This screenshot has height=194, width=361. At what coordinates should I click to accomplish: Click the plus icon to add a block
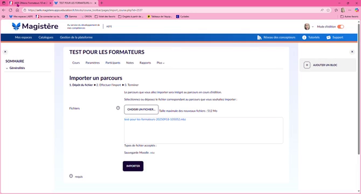(307, 65)
